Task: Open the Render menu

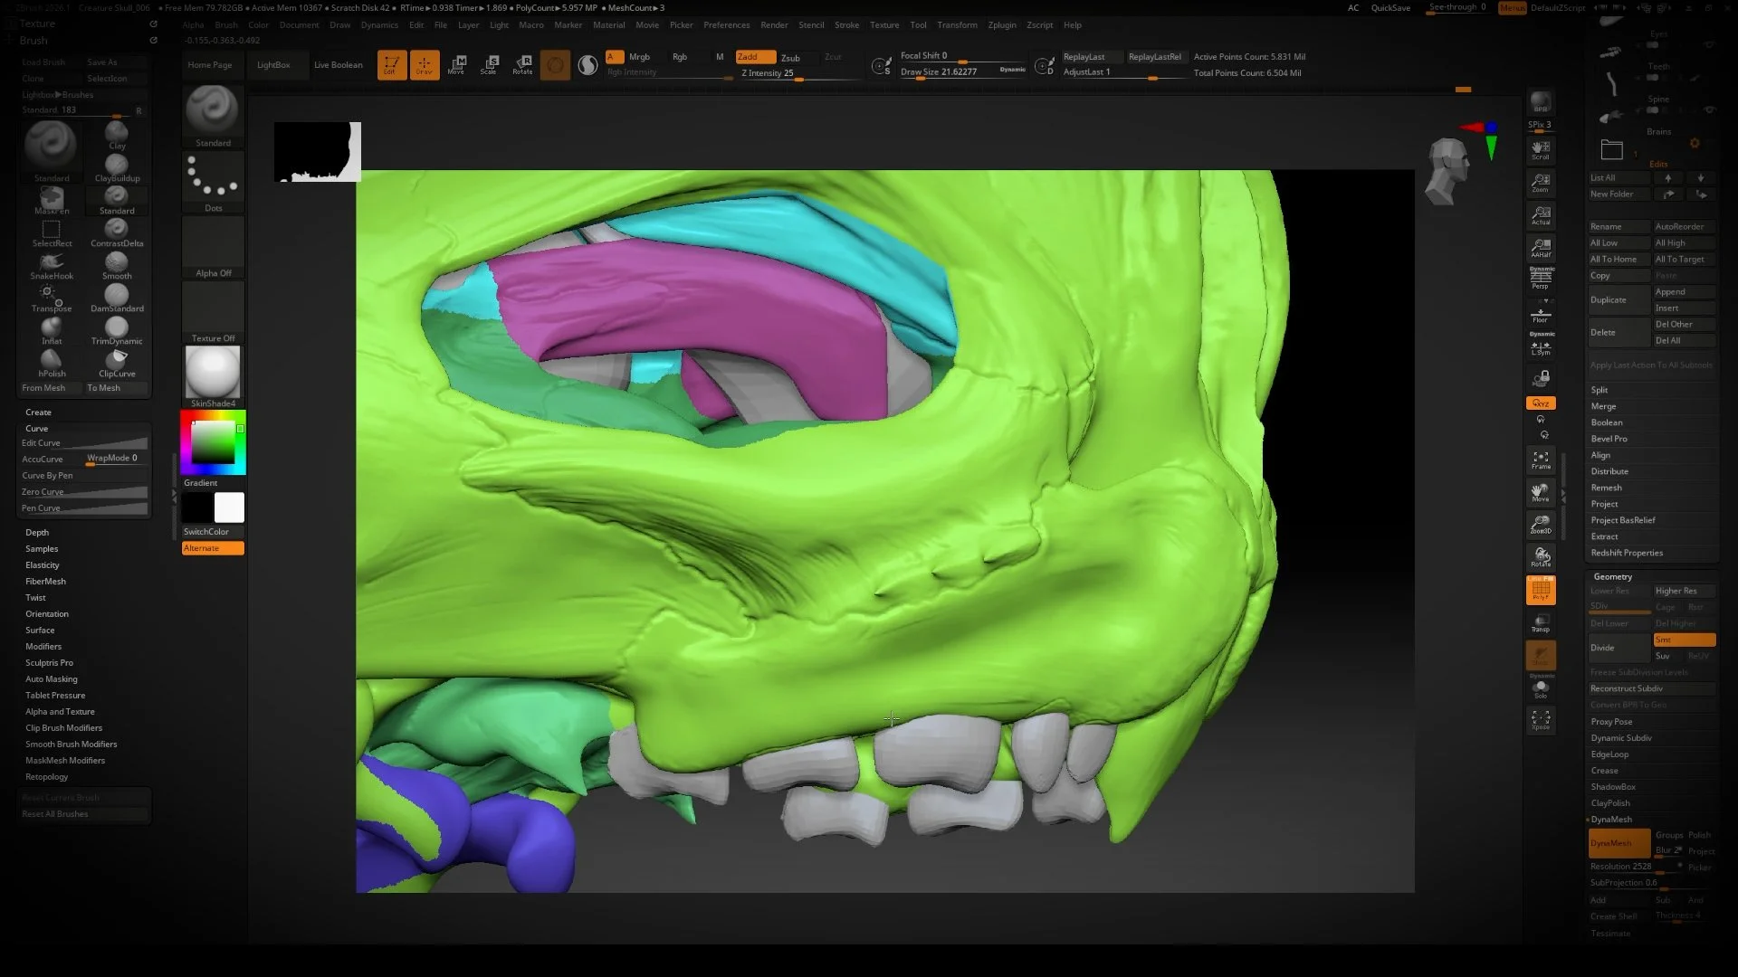Action: [x=774, y=24]
